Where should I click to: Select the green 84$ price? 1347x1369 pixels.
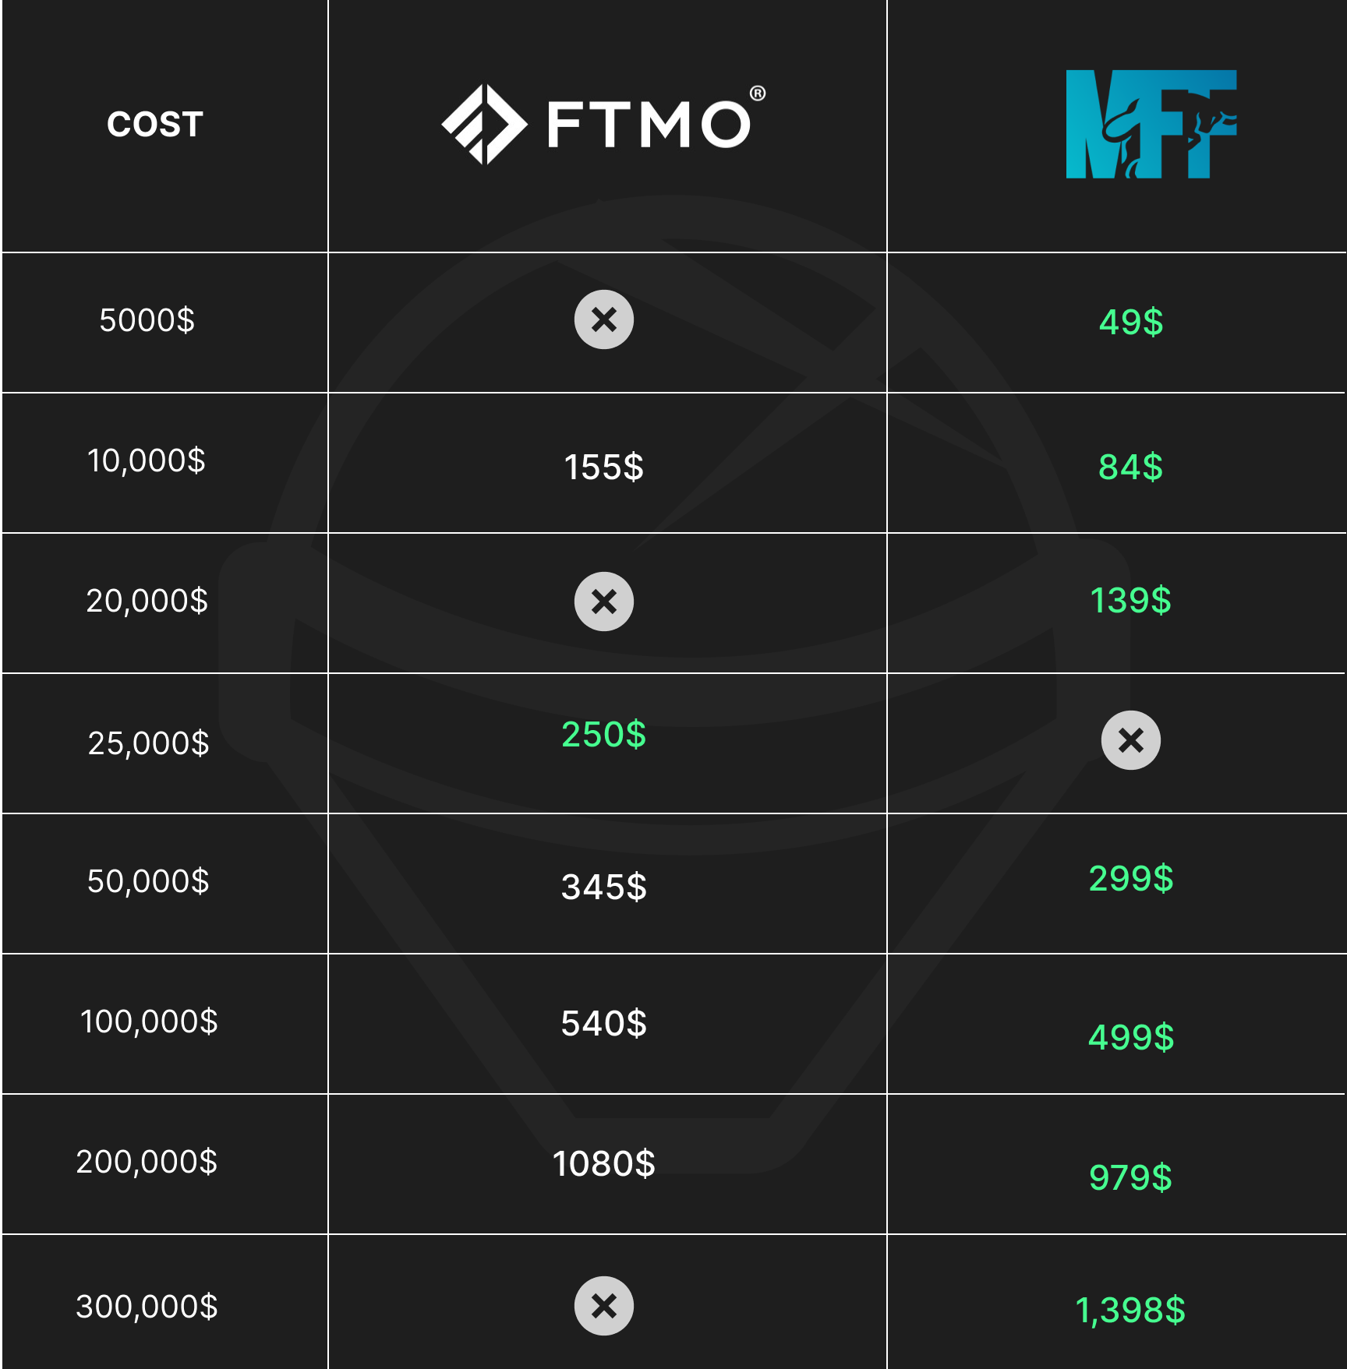click(x=1131, y=468)
